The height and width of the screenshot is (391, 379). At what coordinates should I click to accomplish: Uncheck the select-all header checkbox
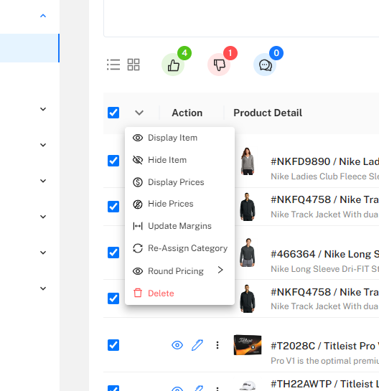113,113
